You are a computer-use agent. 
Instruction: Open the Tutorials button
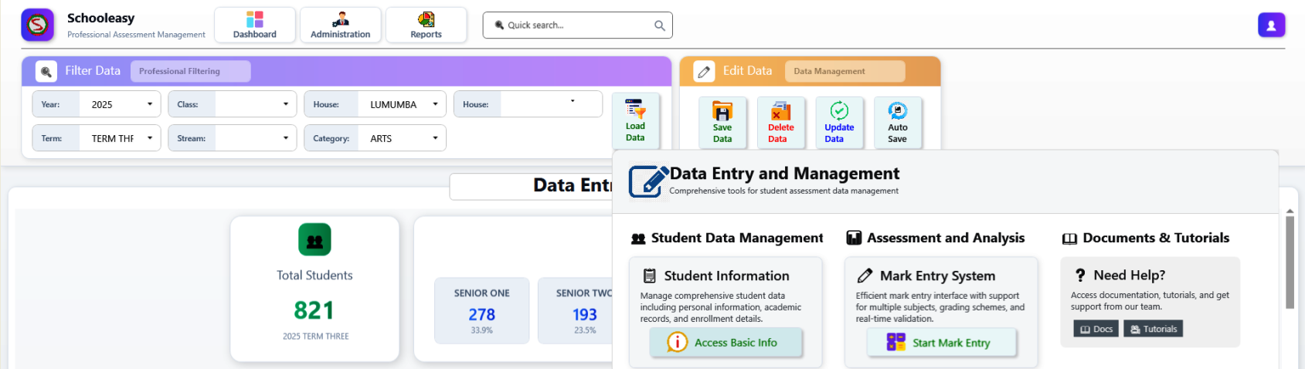click(1154, 329)
